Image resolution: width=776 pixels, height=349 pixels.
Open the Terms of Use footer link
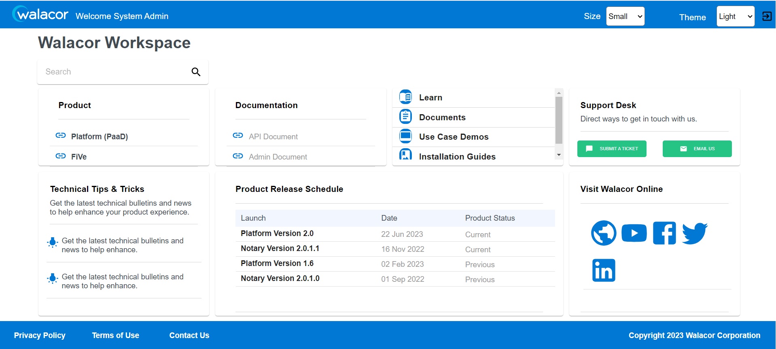point(115,335)
